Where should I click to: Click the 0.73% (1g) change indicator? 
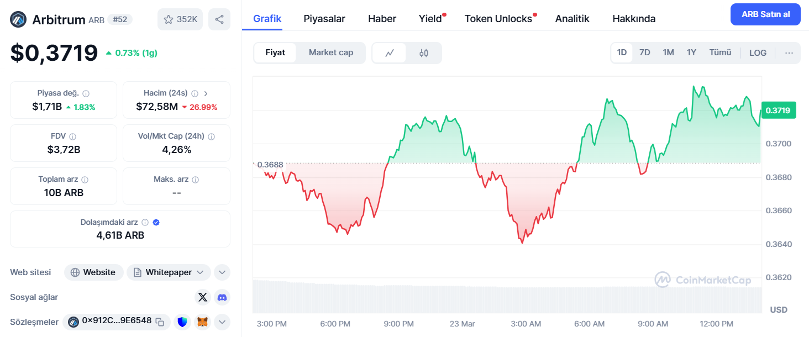(132, 53)
